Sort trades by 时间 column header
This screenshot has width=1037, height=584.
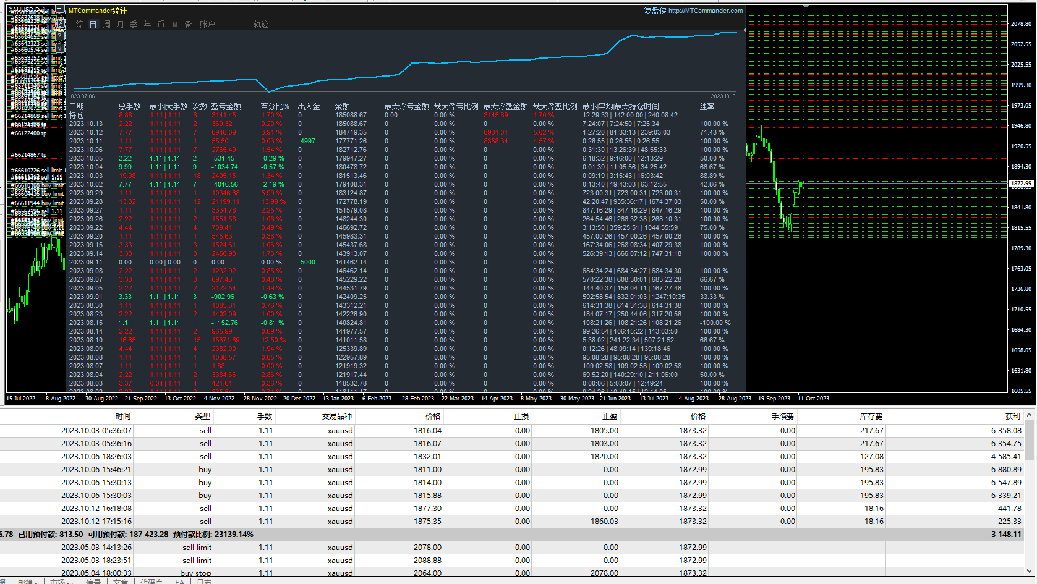click(x=123, y=416)
